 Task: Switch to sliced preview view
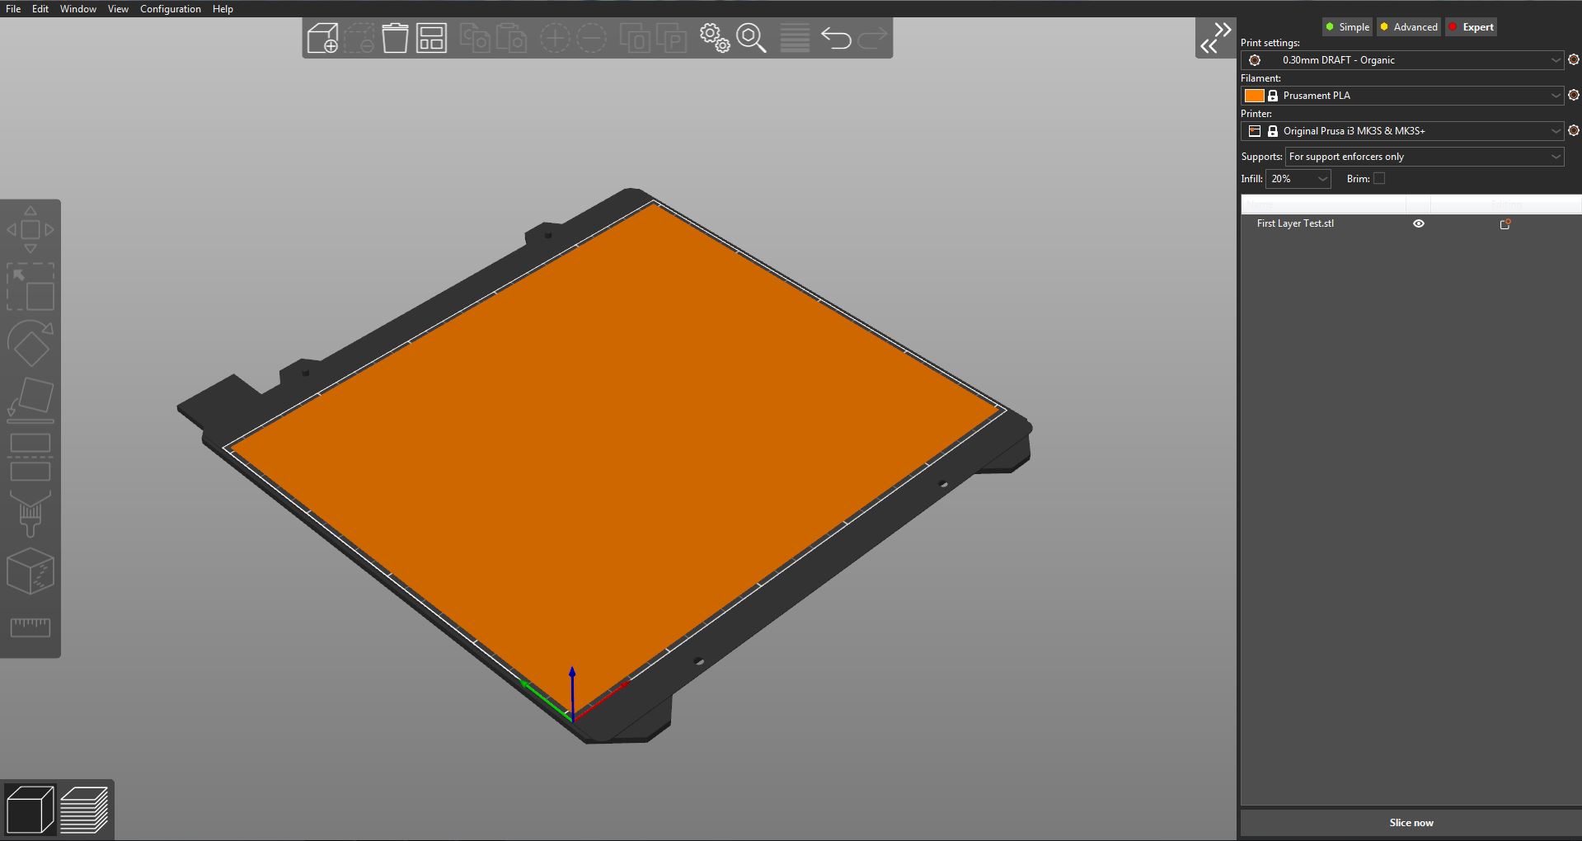point(85,810)
